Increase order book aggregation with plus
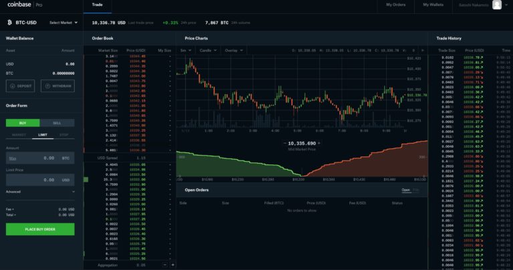 click(173, 265)
